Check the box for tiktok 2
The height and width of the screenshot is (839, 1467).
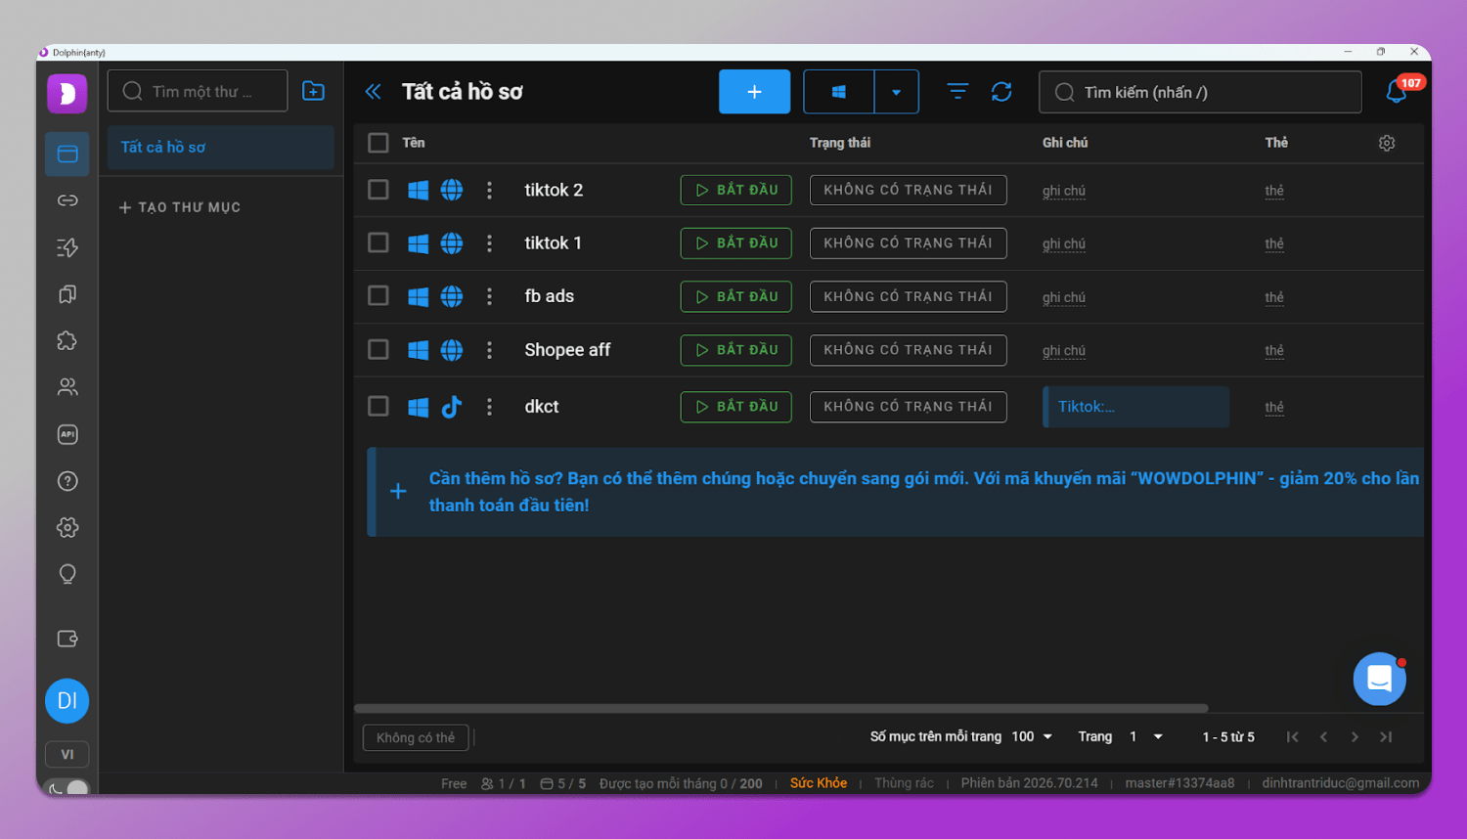click(x=378, y=190)
